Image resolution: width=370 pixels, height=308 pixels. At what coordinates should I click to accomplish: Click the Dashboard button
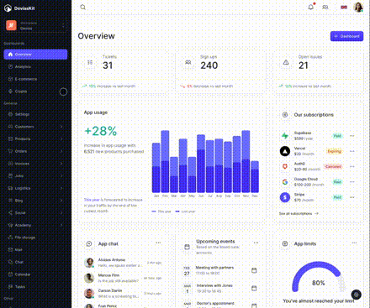[x=346, y=36]
